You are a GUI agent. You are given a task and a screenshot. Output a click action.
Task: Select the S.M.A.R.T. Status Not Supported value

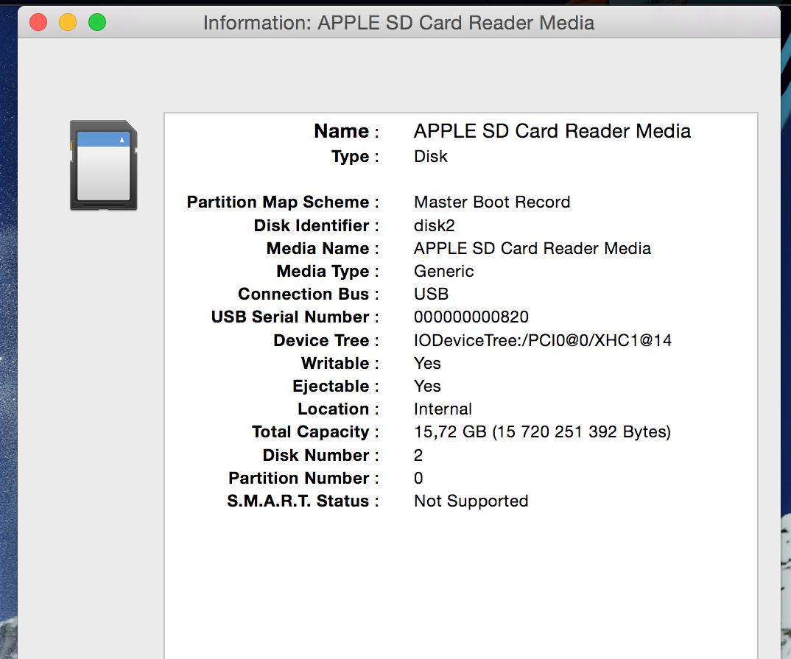tap(471, 501)
